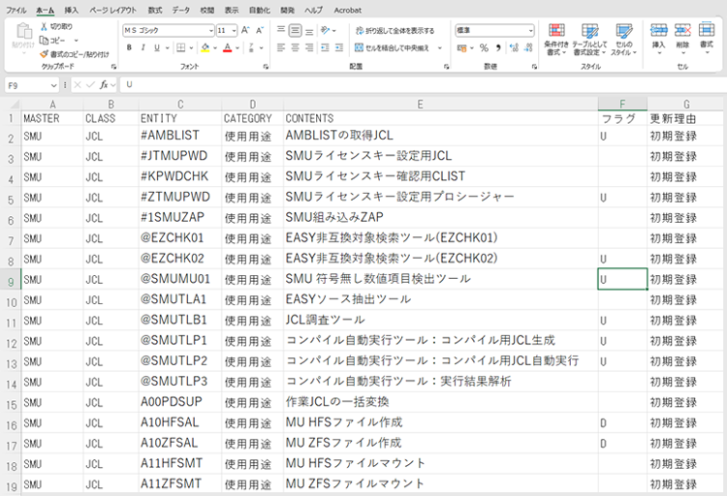Switch to the データ (Data) tab
The image size is (727, 496).
coord(181,11)
